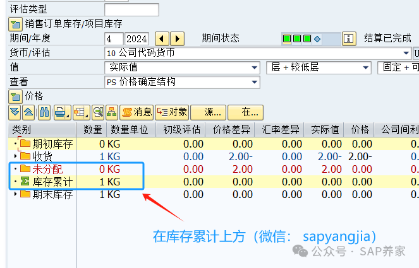Open the layout selection toolbar icon
This screenshot has width=419, height=268.
(81, 112)
